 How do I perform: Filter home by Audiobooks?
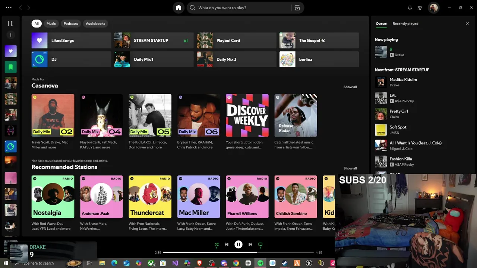click(95, 23)
